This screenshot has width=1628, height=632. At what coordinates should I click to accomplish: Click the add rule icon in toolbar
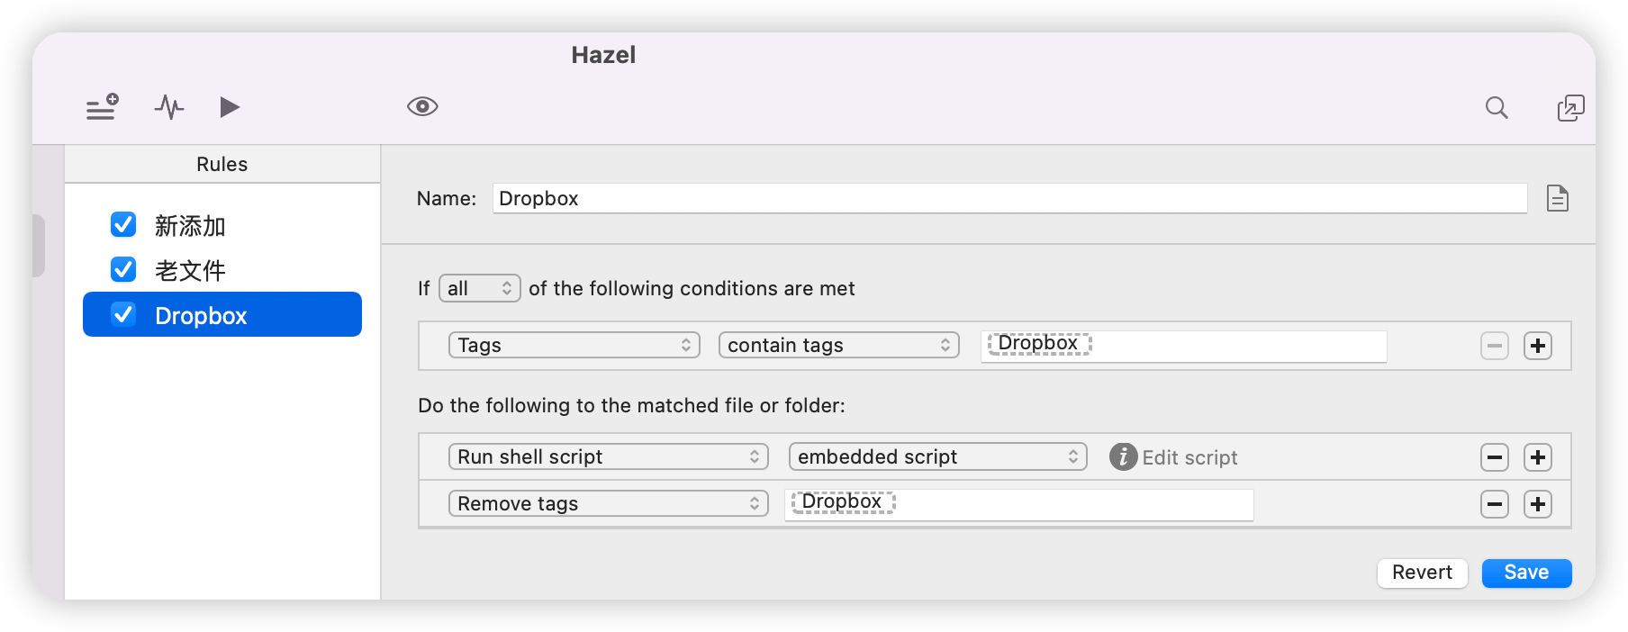click(x=102, y=107)
